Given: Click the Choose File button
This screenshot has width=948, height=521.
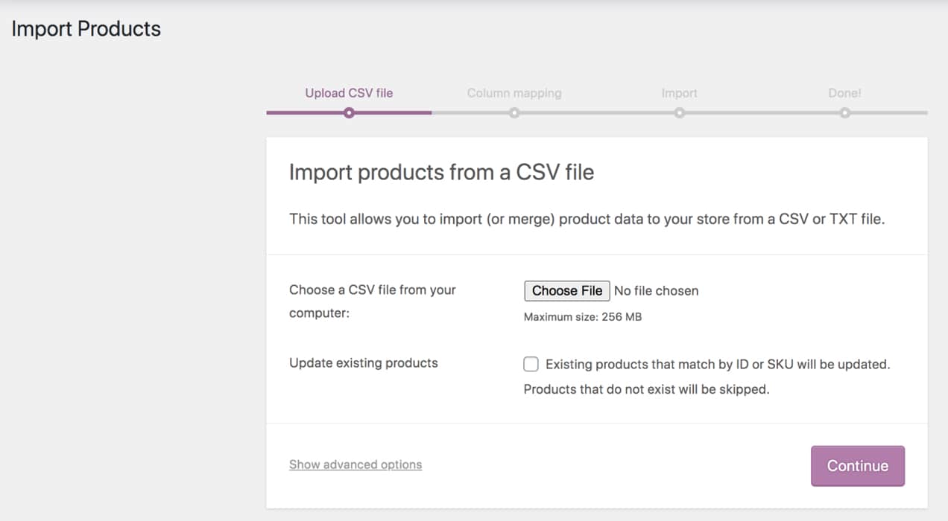Looking at the screenshot, I should click(x=566, y=290).
